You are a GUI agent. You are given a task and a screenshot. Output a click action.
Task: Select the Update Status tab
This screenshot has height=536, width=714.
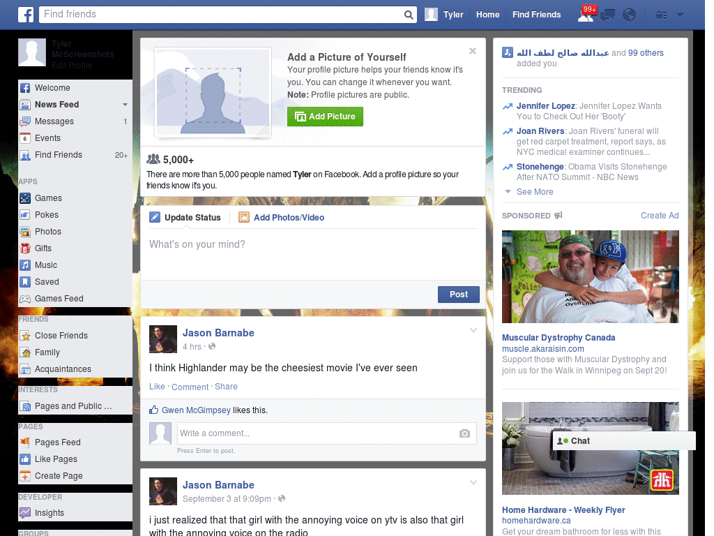point(185,218)
